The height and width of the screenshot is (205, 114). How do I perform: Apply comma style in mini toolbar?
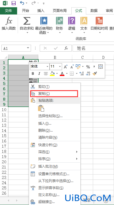[x=94, y=67]
